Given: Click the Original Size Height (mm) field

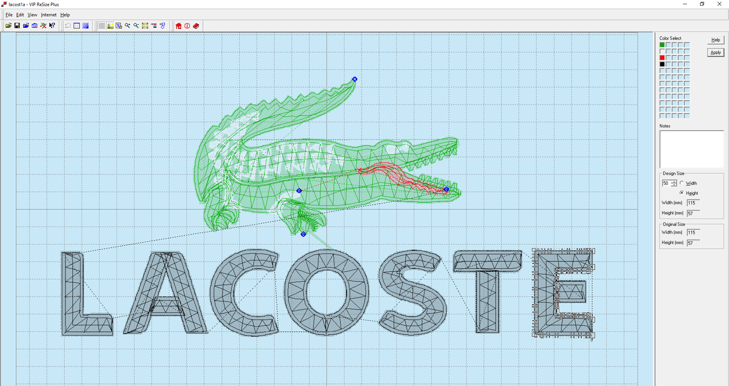Looking at the screenshot, I should [x=693, y=243].
